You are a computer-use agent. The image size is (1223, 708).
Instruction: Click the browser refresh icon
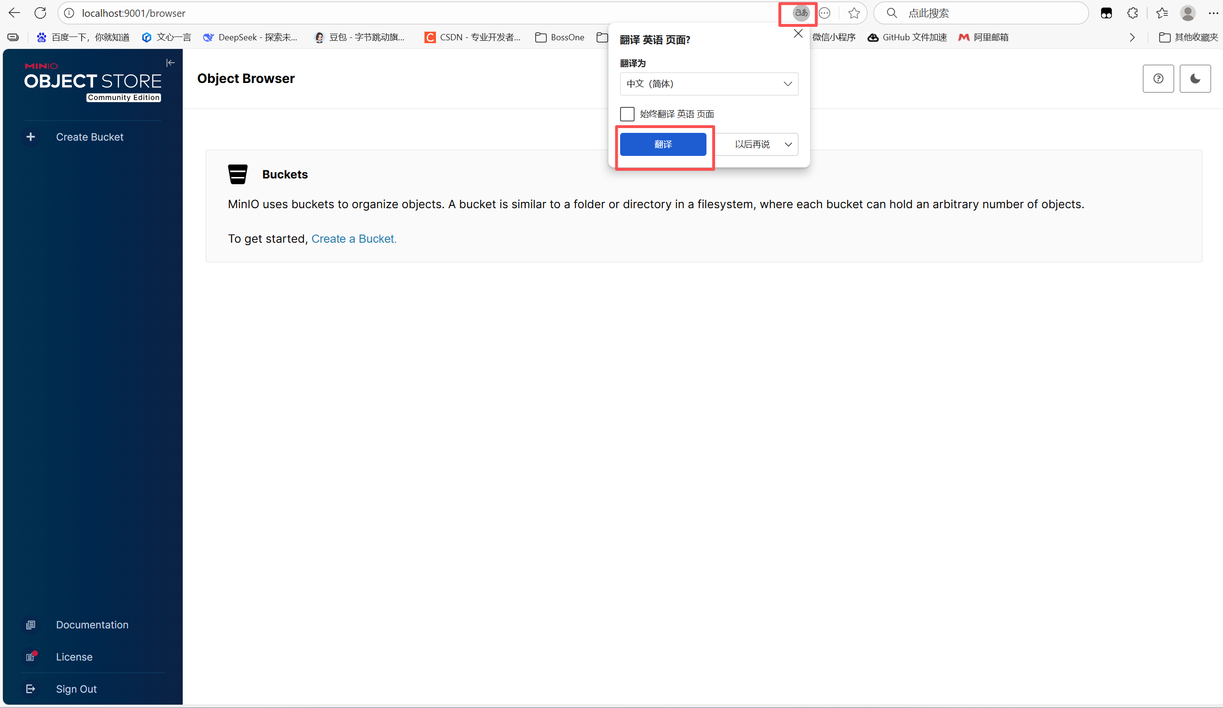[40, 13]
